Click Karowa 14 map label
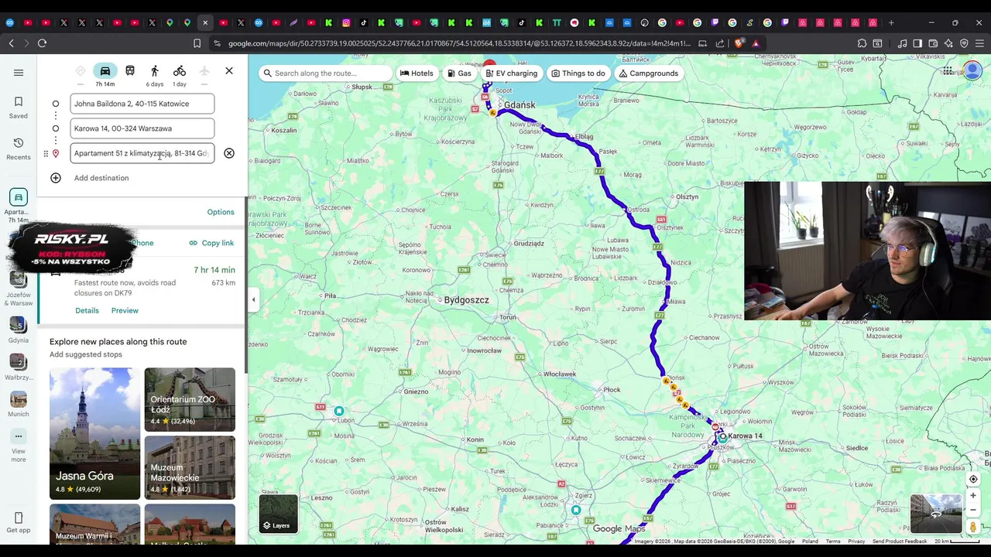This screenshot has width=991, height=557. click(745, 436)
